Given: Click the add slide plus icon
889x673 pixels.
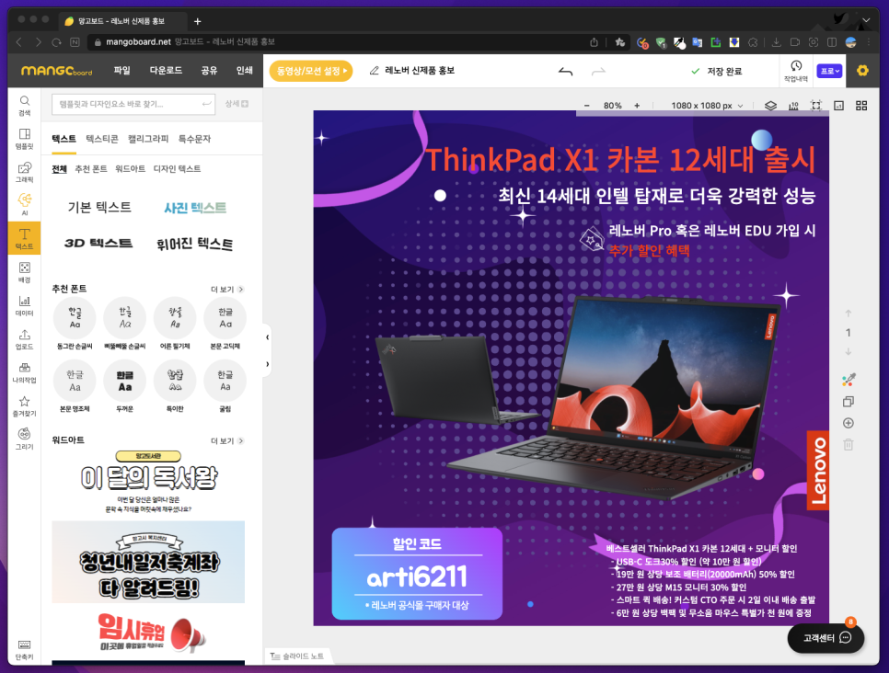Looking at the screenshot, I should 849,423.
